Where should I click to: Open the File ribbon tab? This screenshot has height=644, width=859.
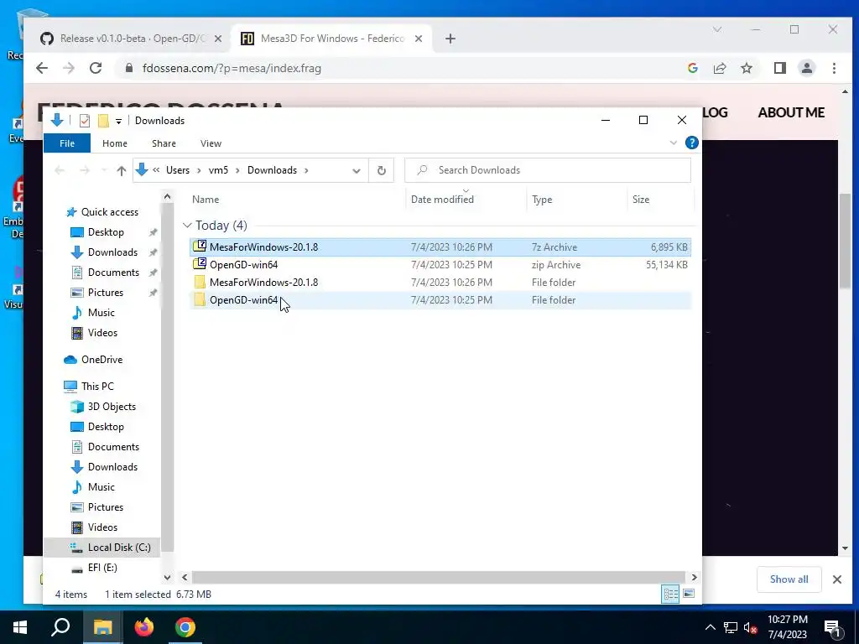(x=67, y=143)
